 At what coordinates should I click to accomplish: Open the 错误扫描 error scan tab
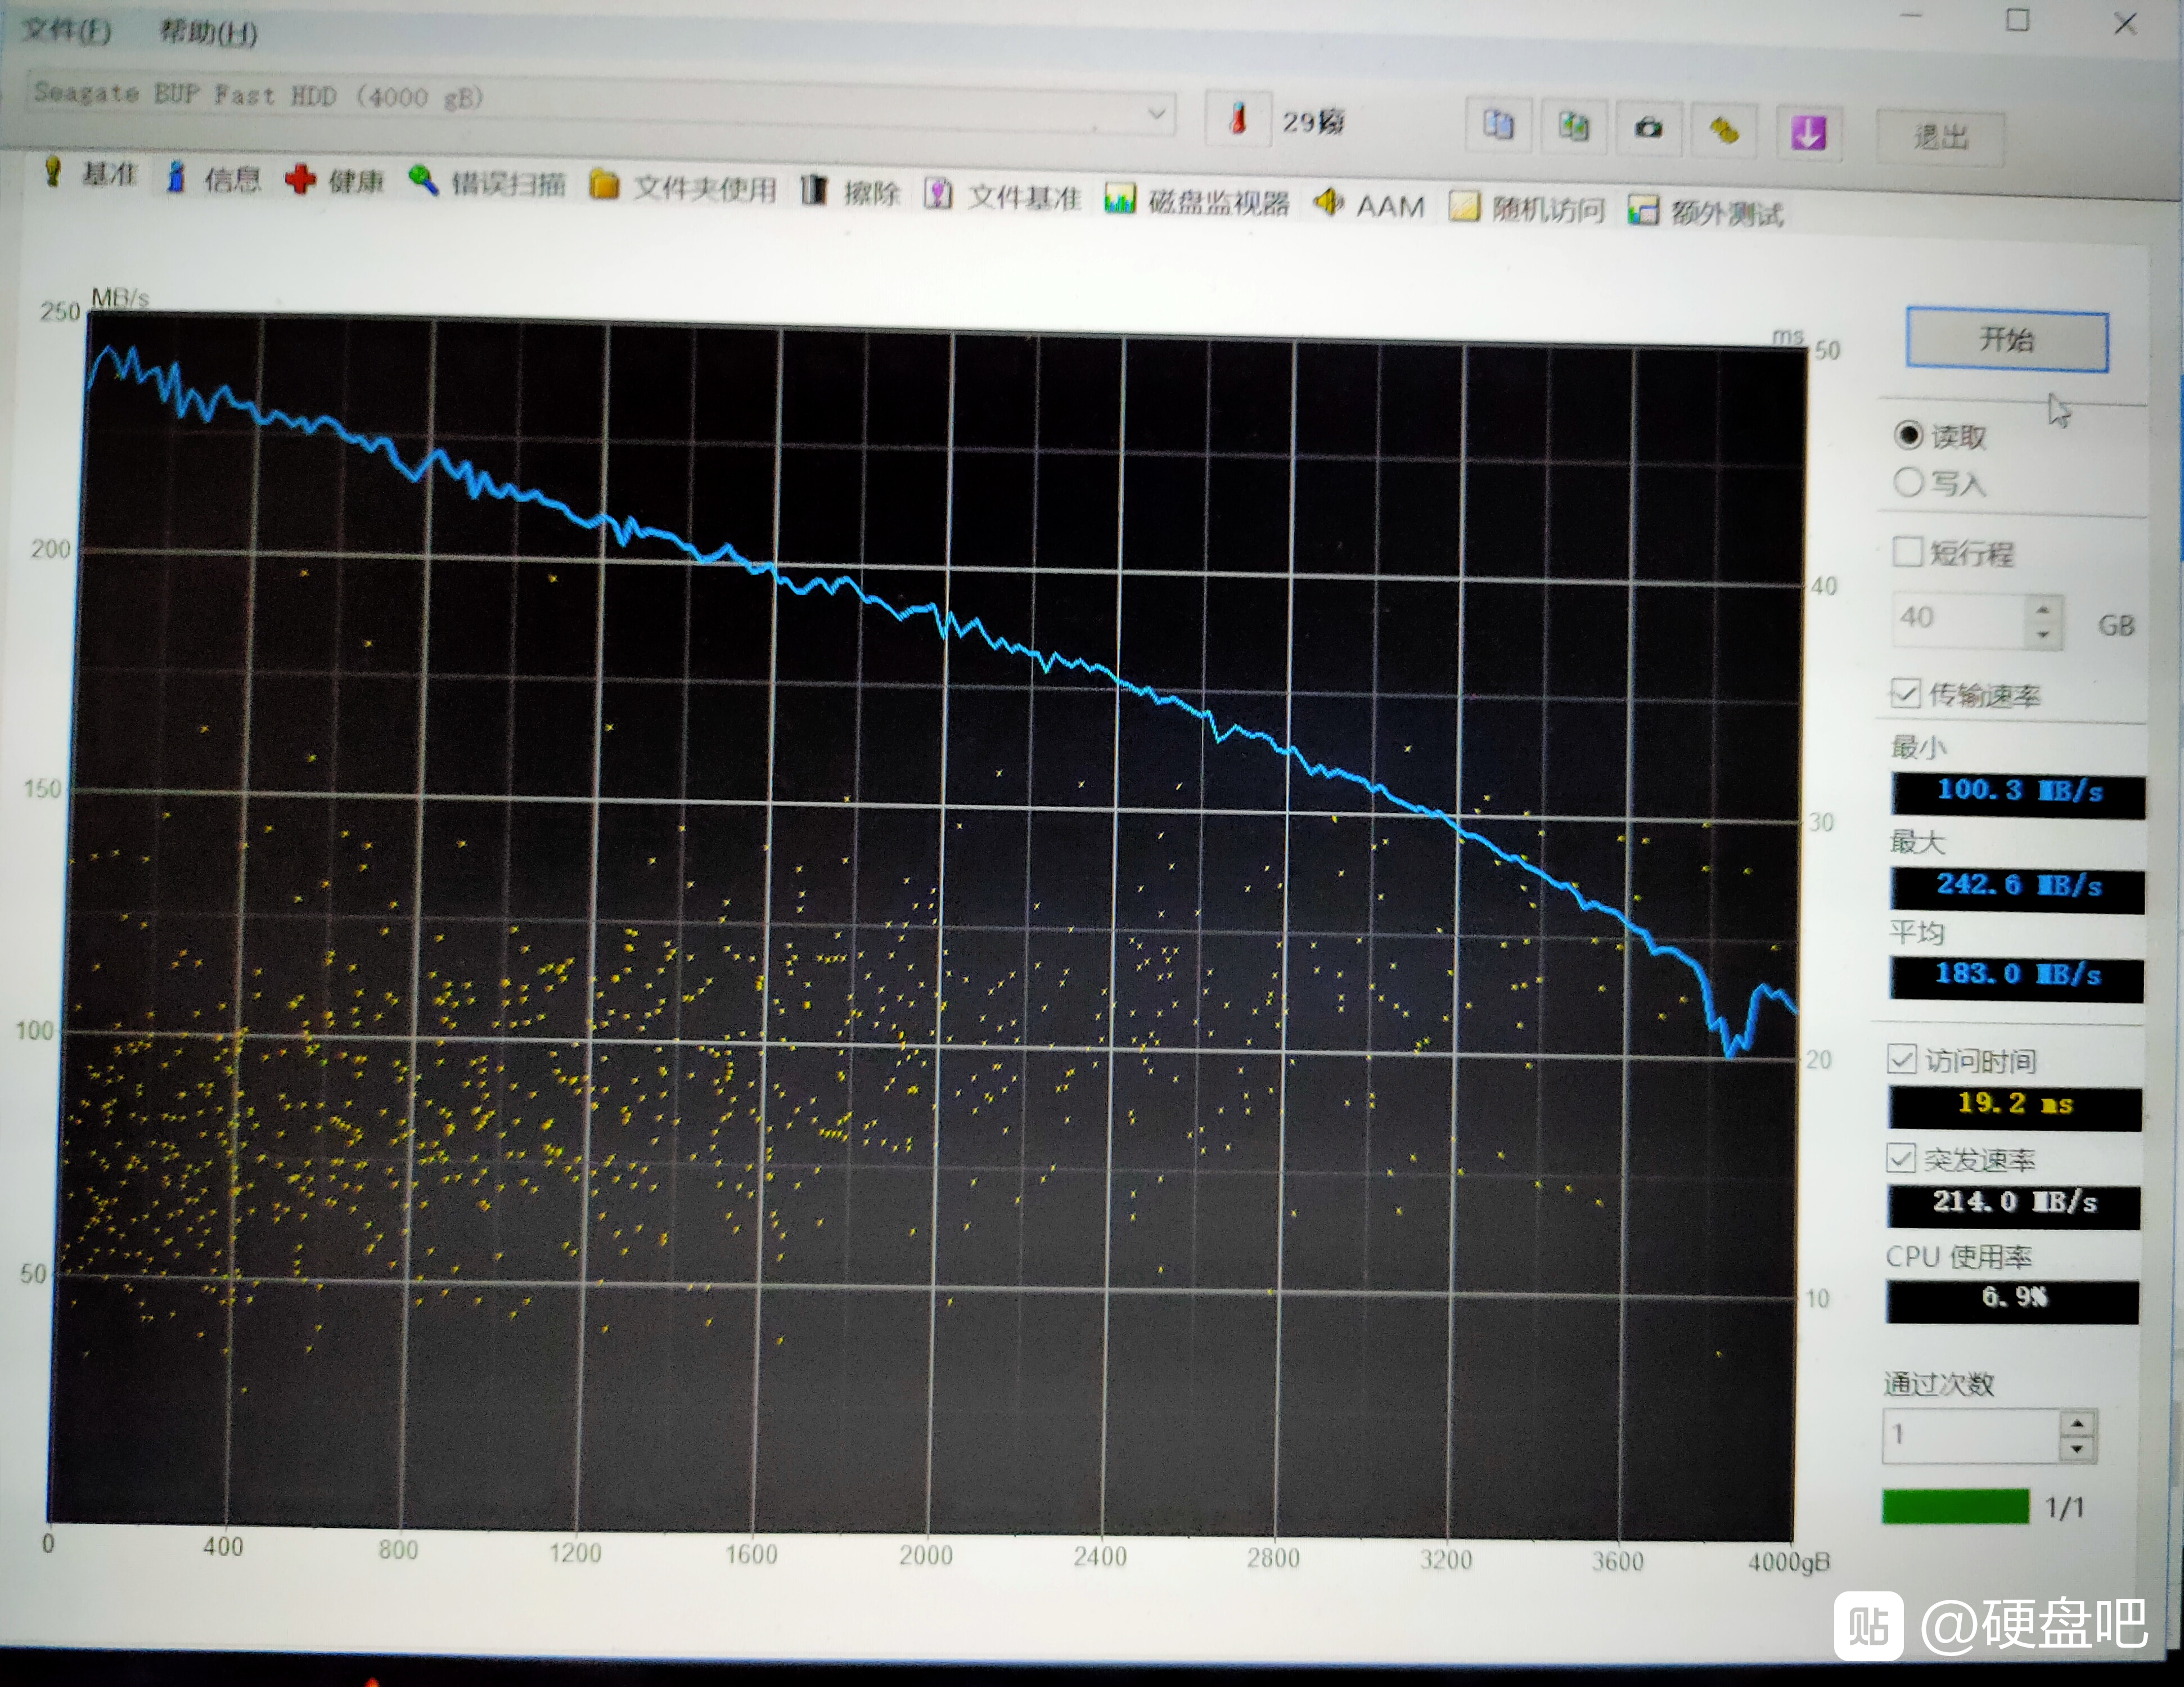(488, 183)
